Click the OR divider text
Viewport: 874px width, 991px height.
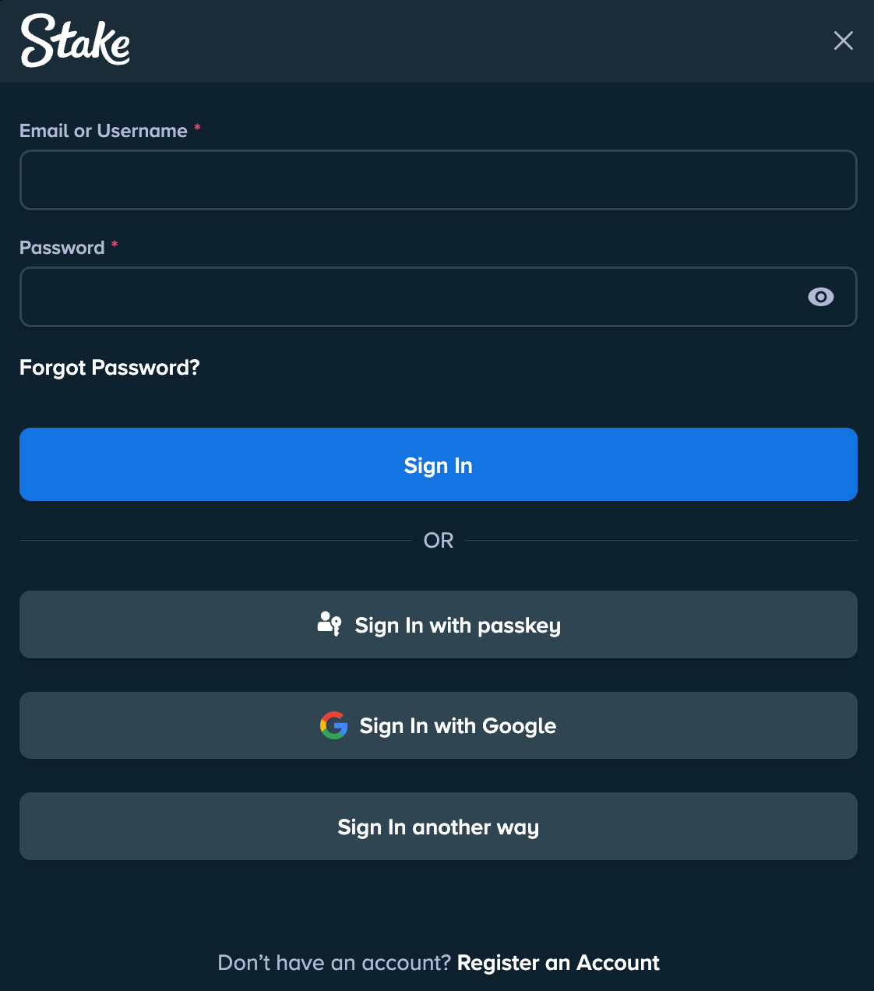click(439, 541)
